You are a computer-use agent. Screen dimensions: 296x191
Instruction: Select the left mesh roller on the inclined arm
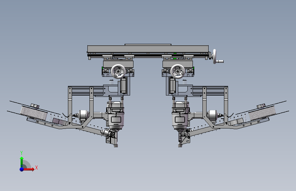point(34,113)
